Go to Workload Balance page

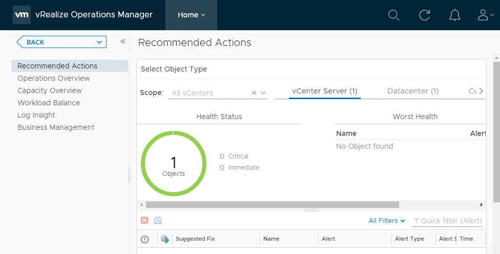pyautogui.click(x=49, y=103)
